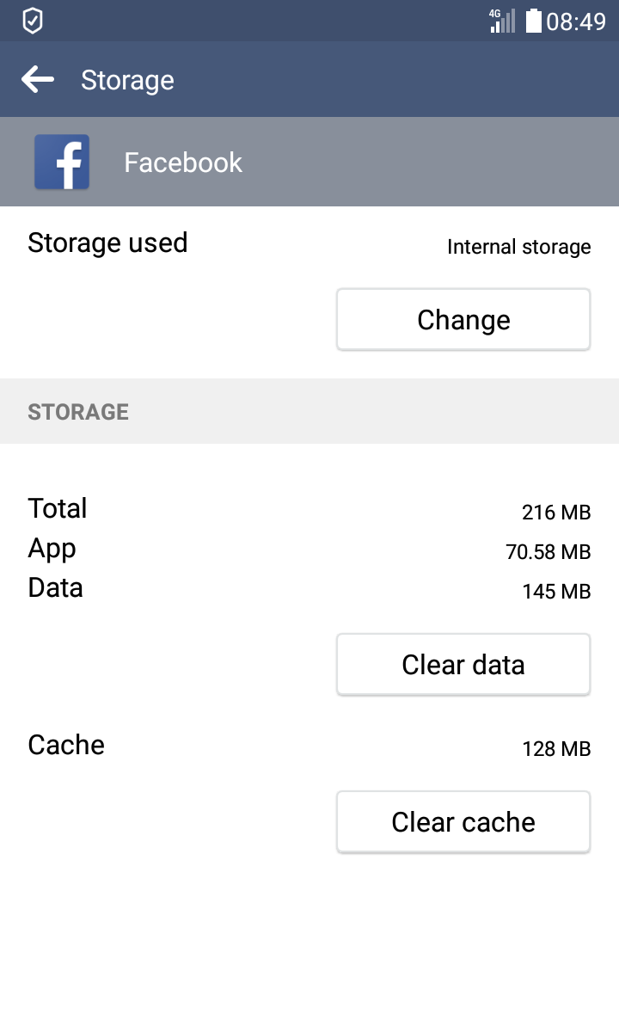Tap the Storage title in header

127,80
